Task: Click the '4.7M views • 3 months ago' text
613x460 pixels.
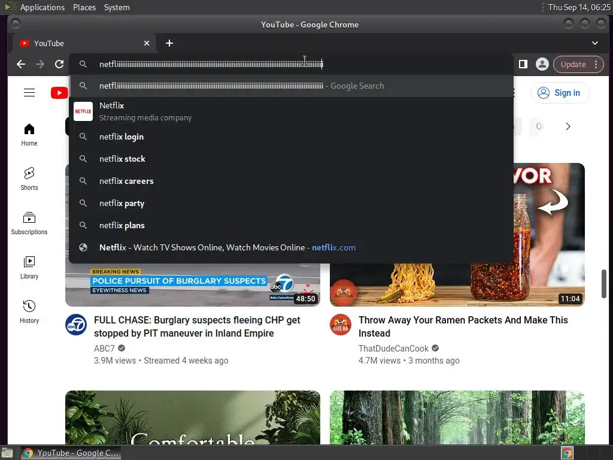Action: (x=409, y=361)
